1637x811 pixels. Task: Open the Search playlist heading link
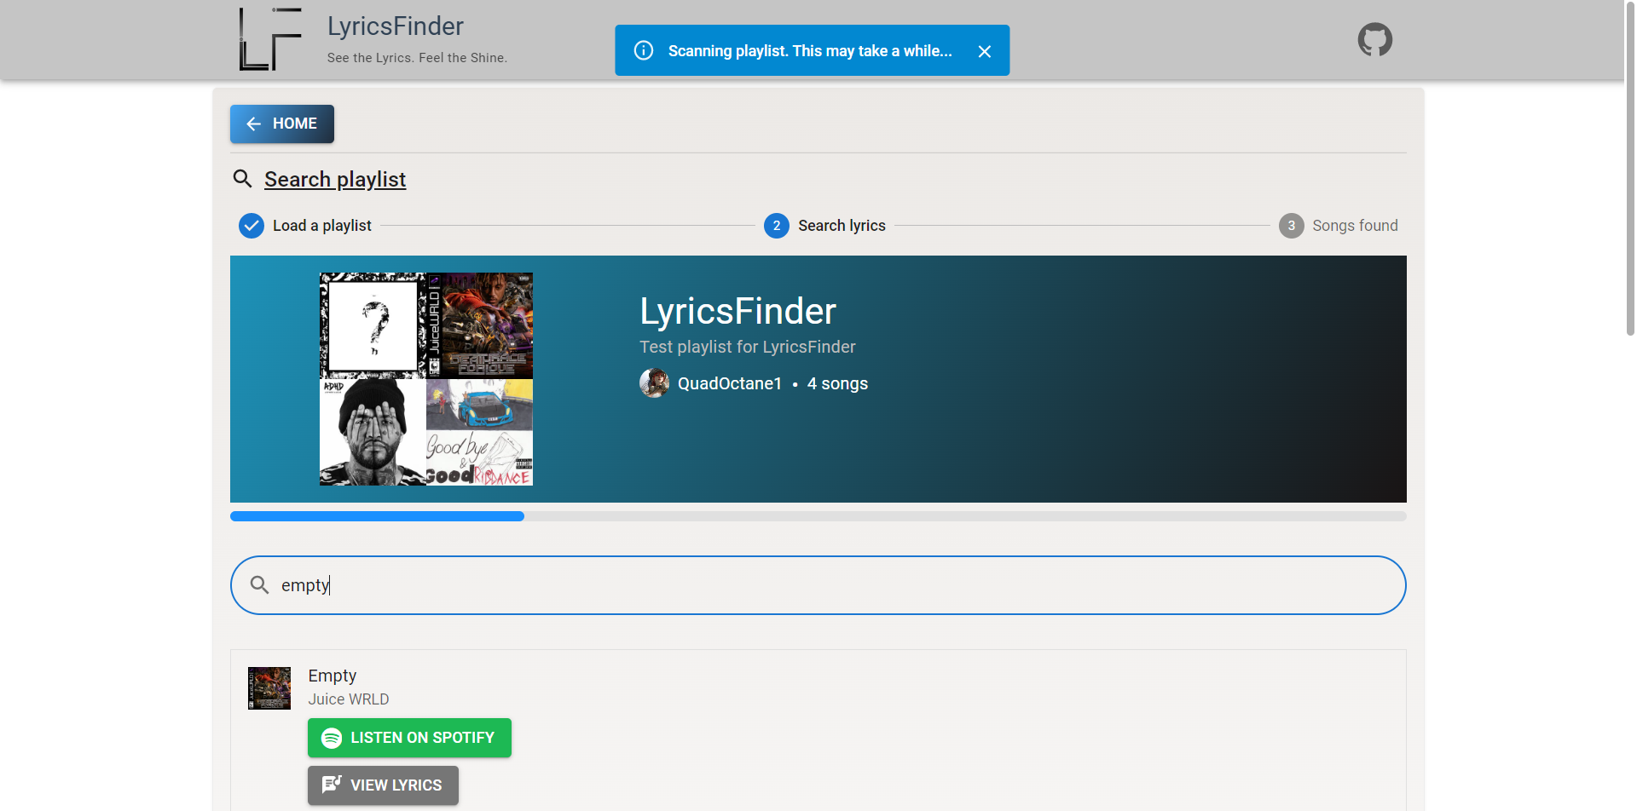tap(335, 180)
